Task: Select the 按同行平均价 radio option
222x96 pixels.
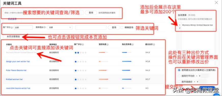Action: pyautogui.click(x=179, y=76)
